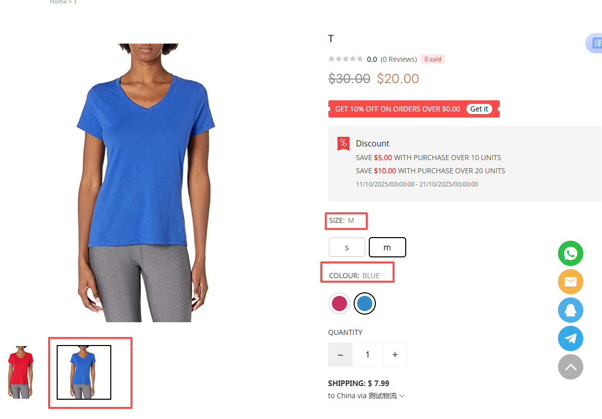This screenshot has height=419, width=602.
Task: Select the red T-shirt thumbnail
Action: (21, 372)
